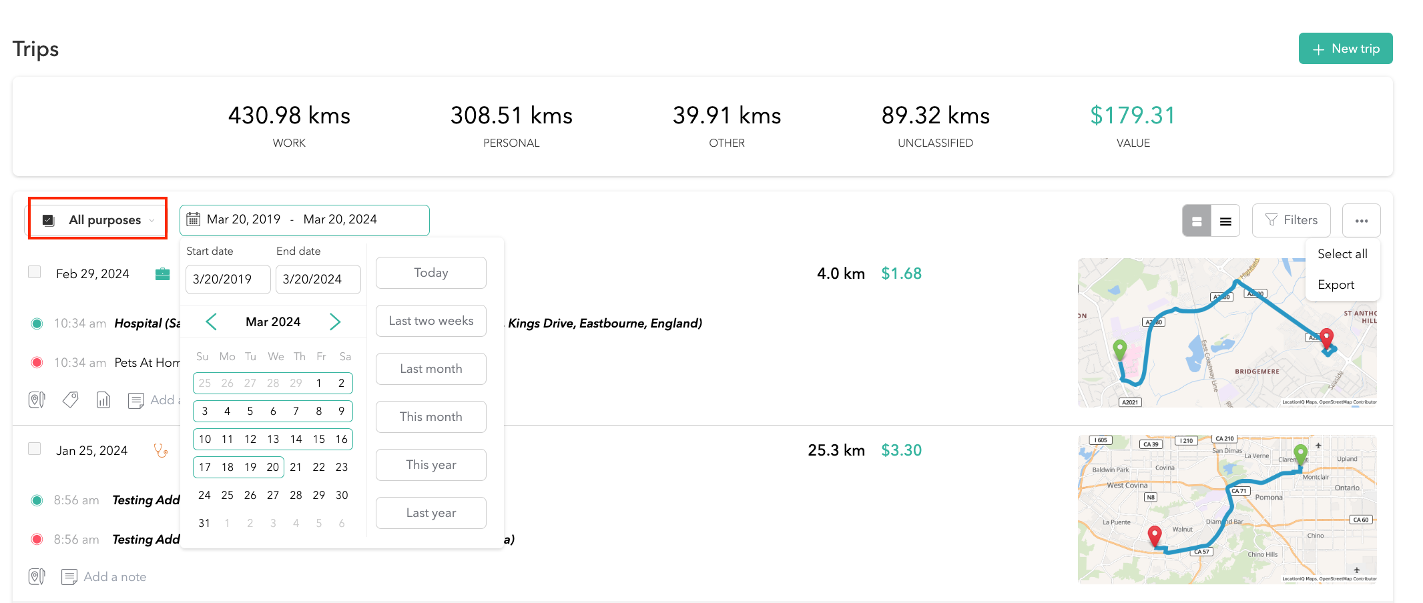Switch to list view layout

(x=1225, y=220)
